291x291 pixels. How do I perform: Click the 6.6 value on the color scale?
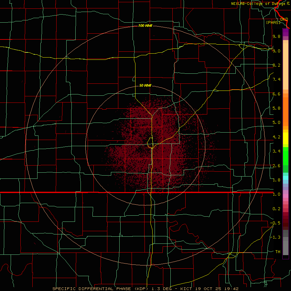coord(276,94)
